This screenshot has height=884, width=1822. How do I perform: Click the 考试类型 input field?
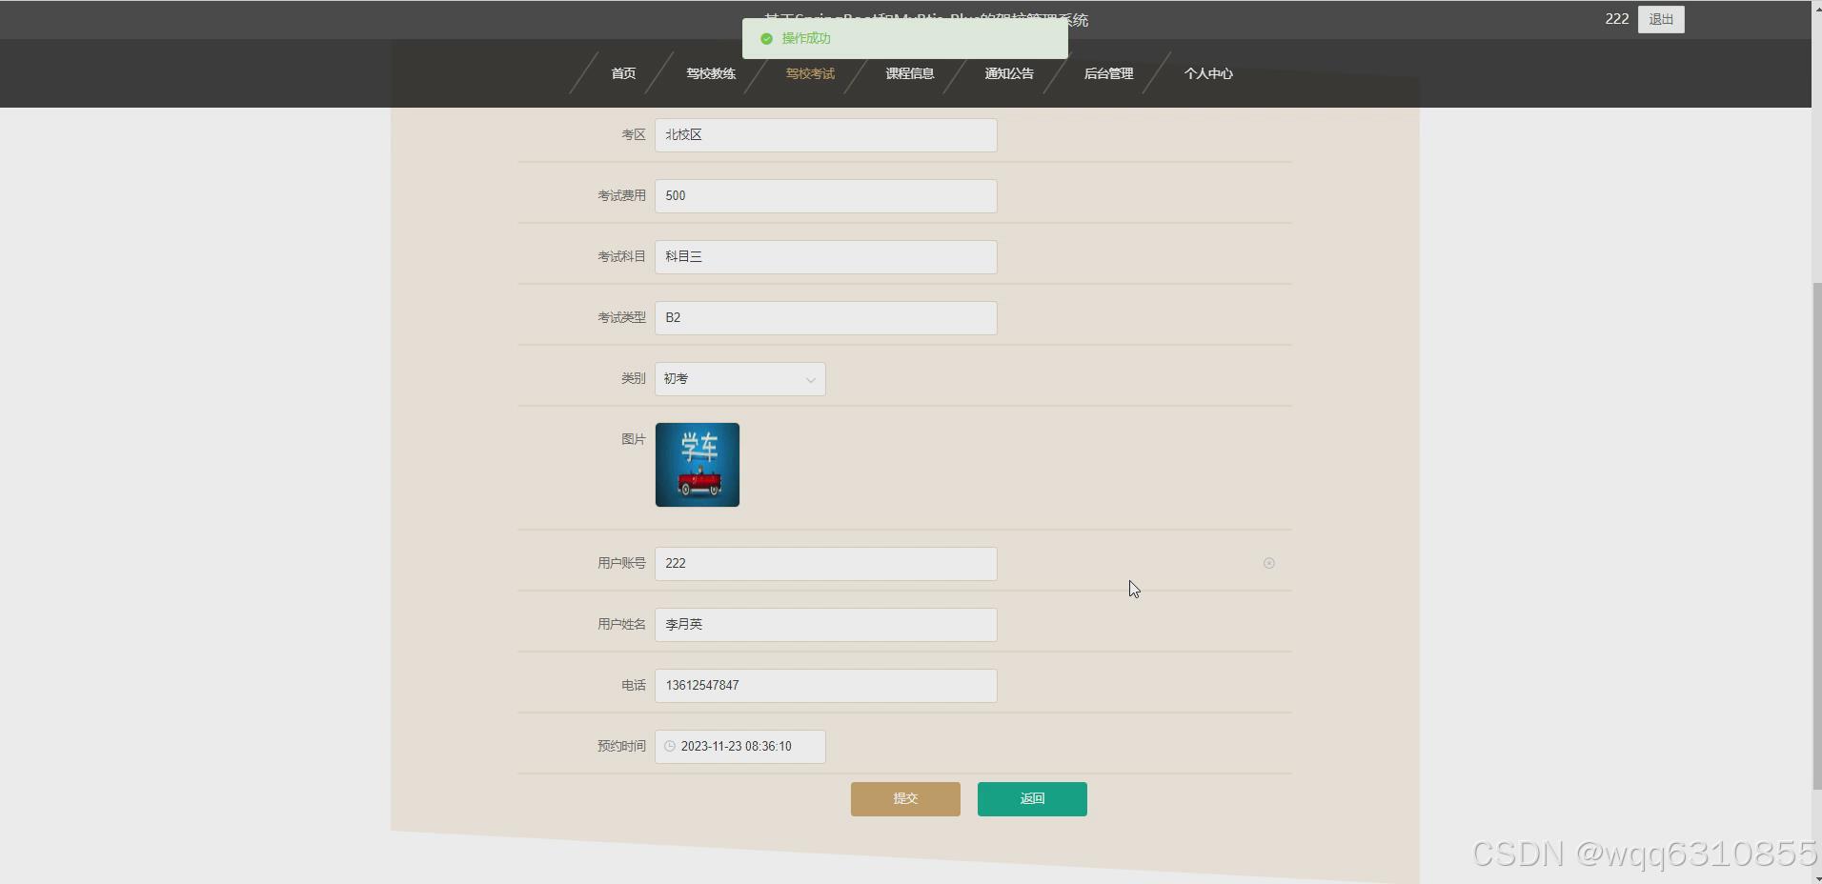826,318
